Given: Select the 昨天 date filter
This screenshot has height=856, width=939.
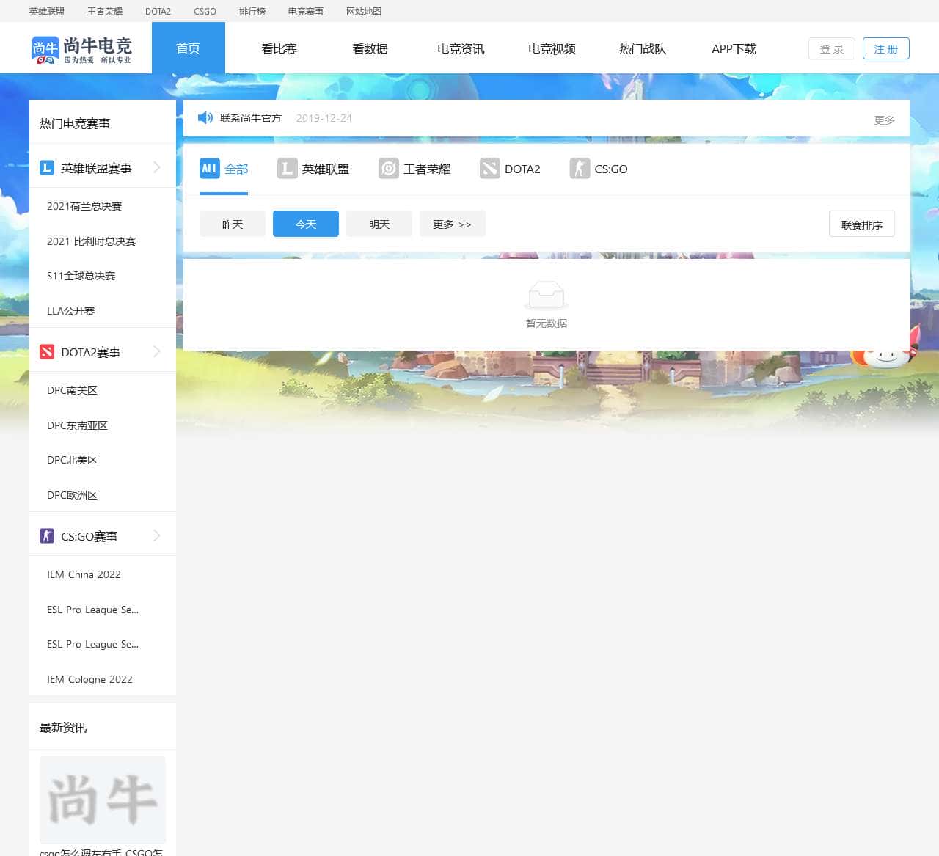Looking at the screenshot, I should point(233,224).
